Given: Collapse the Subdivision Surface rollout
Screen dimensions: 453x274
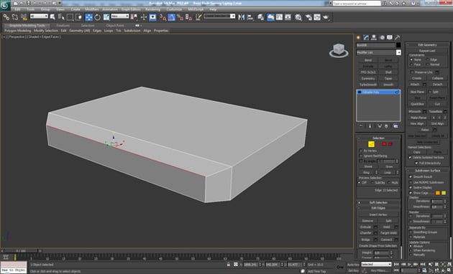Looking at the screenshot, I should tap(428, 170).
